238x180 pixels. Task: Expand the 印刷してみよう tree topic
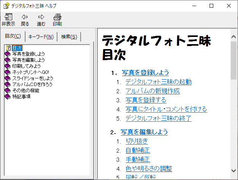click(x=26, y=66)
